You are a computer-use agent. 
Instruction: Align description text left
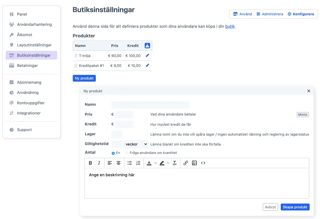tap(110, 163)
